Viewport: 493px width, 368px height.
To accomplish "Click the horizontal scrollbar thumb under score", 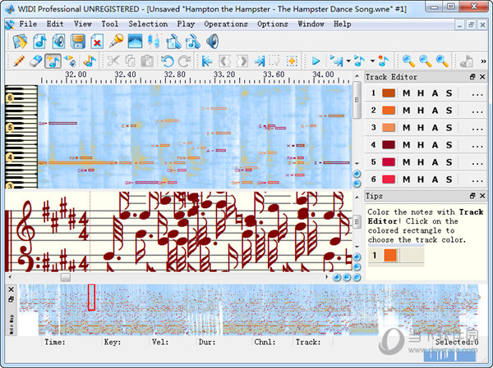I will (66, 277).
